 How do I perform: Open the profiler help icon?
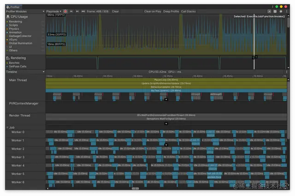tap(281, 11)
